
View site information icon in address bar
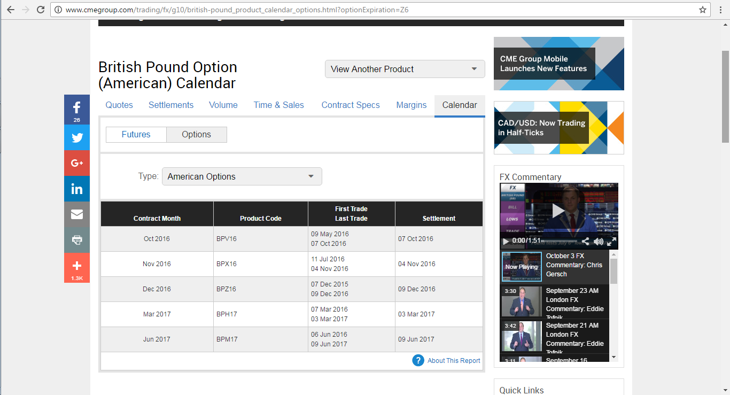pos(58,10)
